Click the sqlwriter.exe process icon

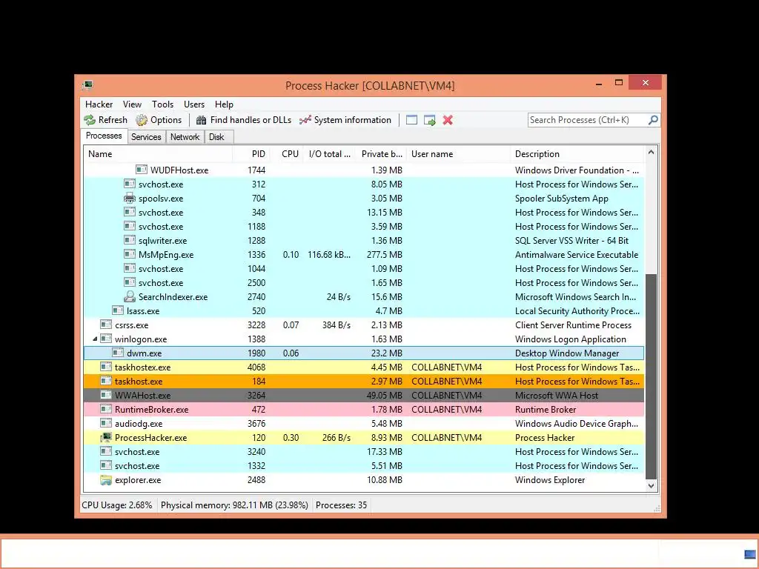[x=129, y=240]
